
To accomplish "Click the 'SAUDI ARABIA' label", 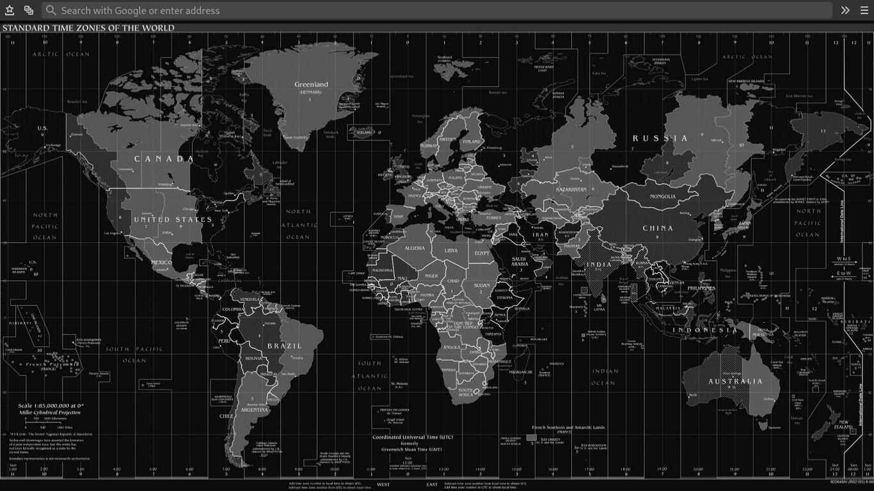I will pyautogui.click(x=520, y=261).
